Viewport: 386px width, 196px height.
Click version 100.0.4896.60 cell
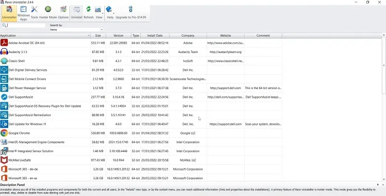coord(118,133)
